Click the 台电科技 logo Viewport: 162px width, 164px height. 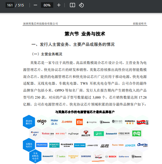click(x=67, y=122)
